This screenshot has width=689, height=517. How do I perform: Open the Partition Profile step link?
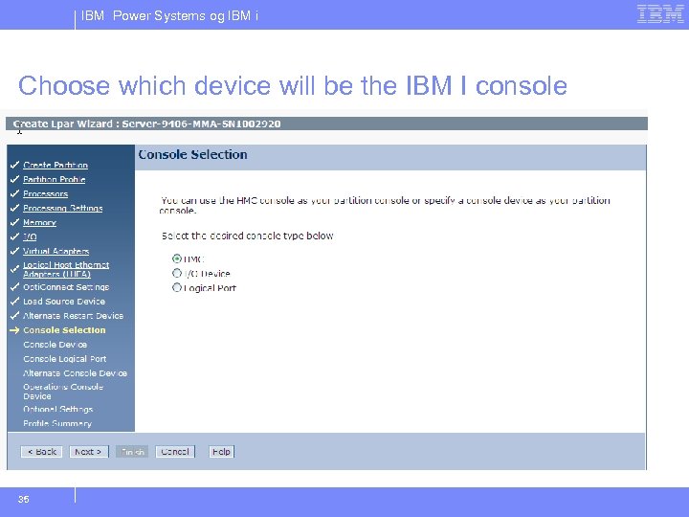(54, 179)
